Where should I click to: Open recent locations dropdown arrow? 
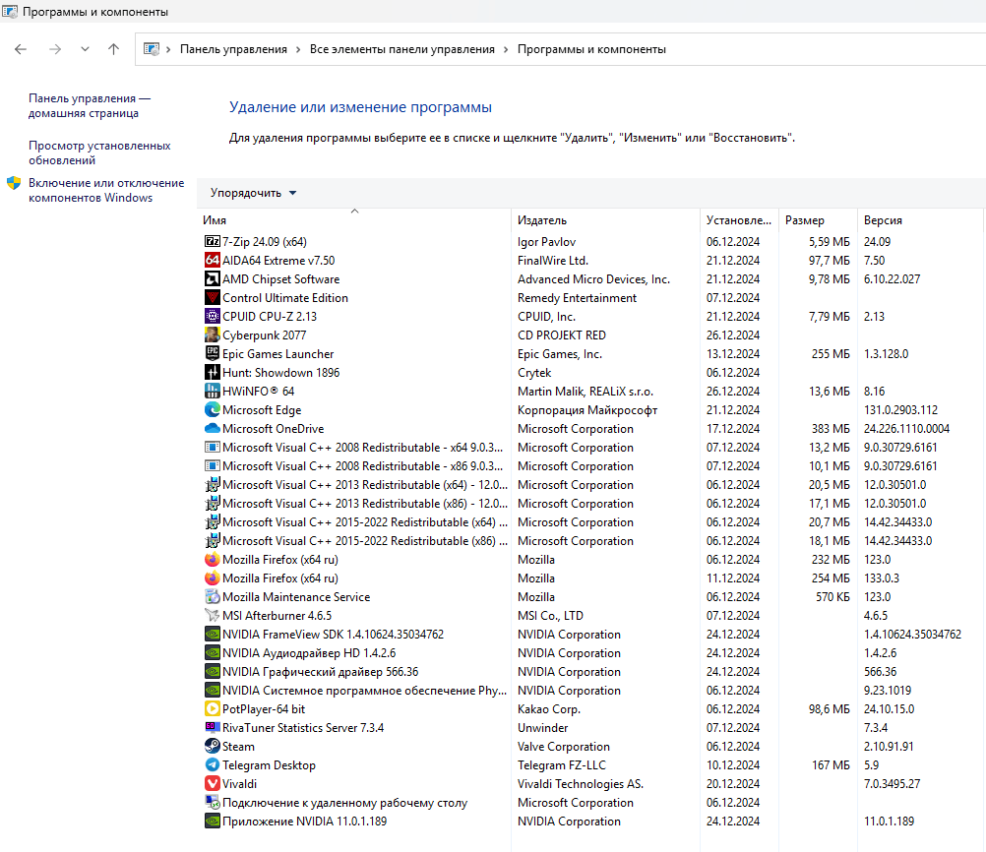pyautogui.click(x=85, y=49)
